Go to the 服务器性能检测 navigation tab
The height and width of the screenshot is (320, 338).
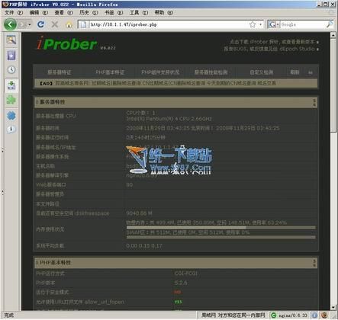click(x=211, y=72)
